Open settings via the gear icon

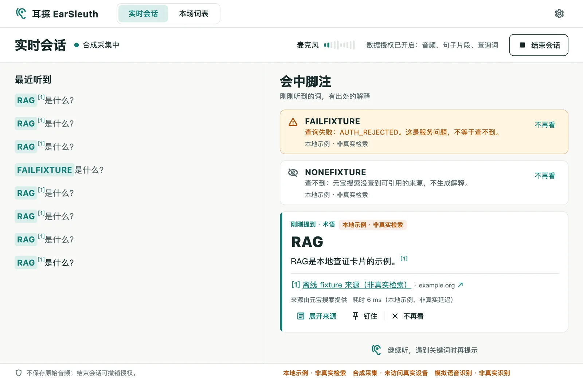(x=559, y=14)
